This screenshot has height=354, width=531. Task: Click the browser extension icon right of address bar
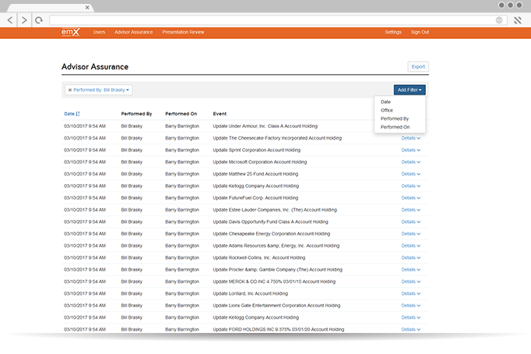(x=518, y=20)
